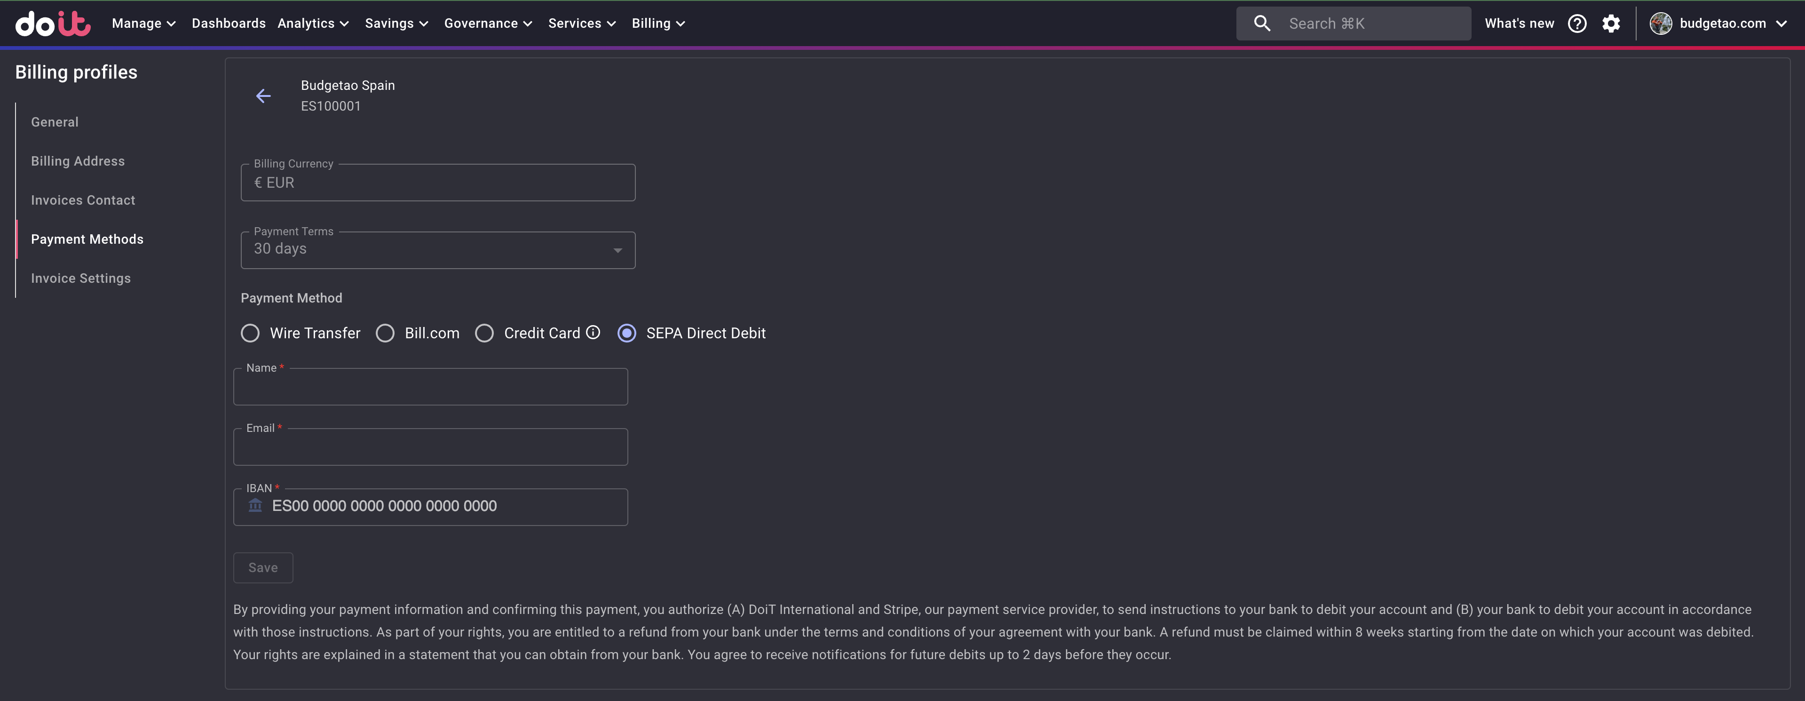
Task: Open the Dashboards page
Action: pyautogui.click(x=229, y=23)
